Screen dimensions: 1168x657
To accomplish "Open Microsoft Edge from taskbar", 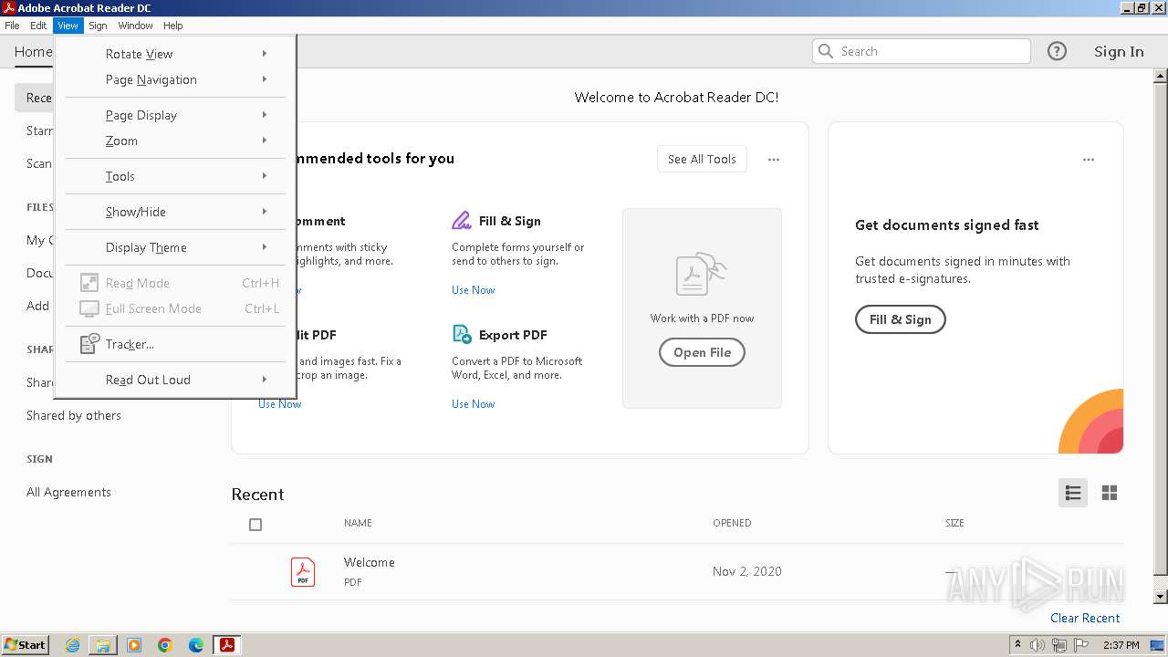I will 196,645.
